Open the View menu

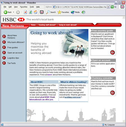(x=16, y=7)
